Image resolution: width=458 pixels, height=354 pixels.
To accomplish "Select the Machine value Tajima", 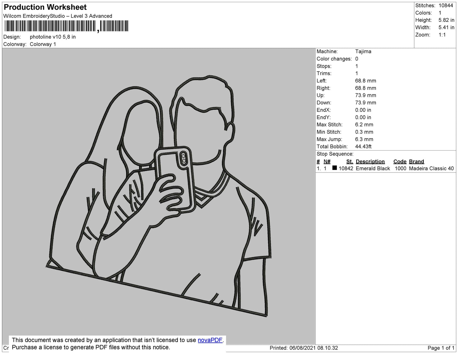I will tap(363, 51).
